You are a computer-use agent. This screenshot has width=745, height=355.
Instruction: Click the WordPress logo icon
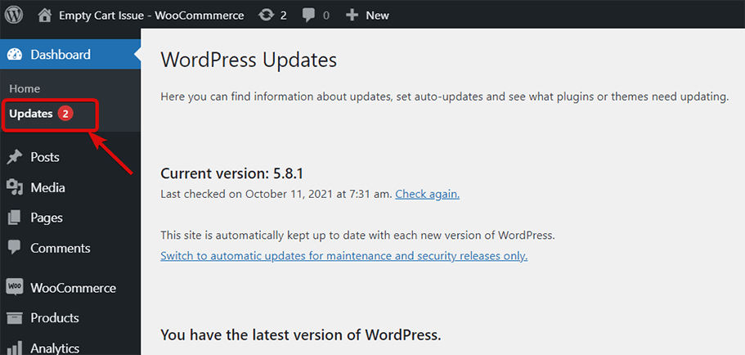[x=15, y=15]
